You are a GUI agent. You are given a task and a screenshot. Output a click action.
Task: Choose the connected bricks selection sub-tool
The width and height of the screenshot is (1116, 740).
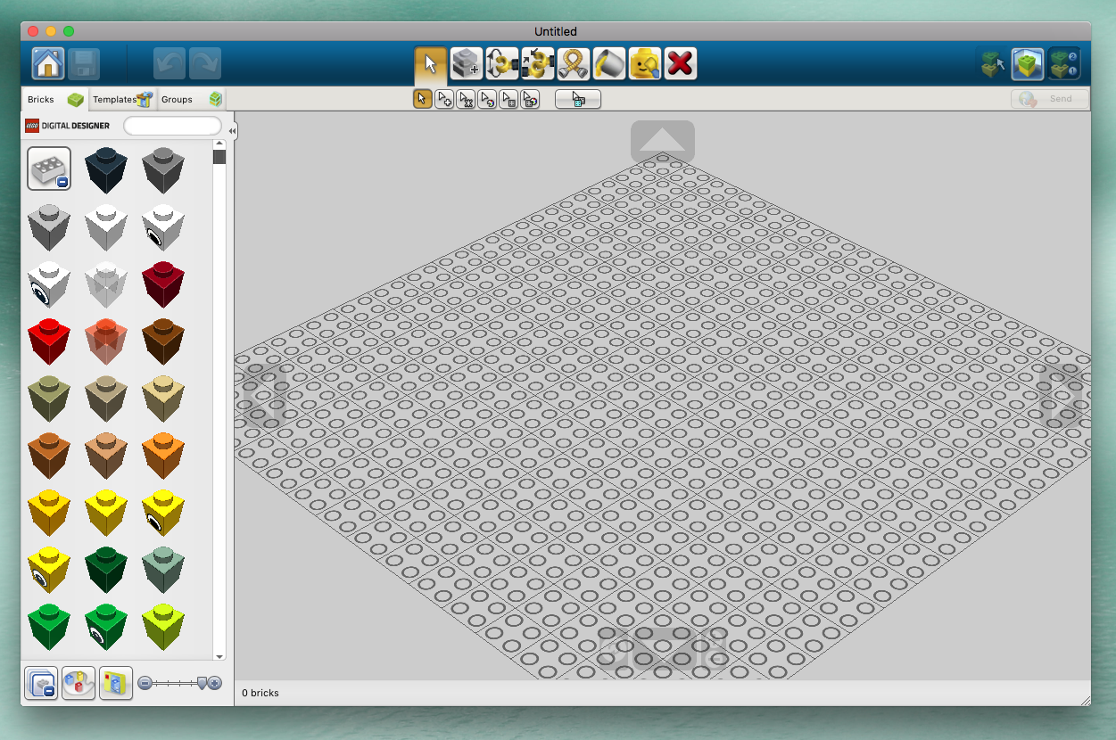[466, 99]
